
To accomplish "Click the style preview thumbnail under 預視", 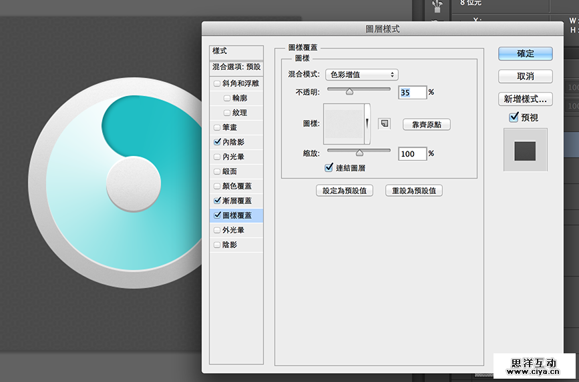I will [x=525, y=150].
